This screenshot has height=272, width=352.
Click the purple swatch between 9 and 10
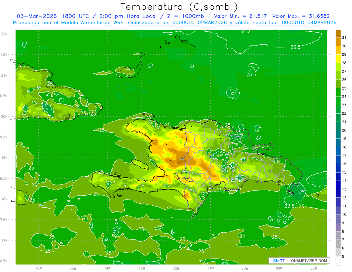click(338, 219)
